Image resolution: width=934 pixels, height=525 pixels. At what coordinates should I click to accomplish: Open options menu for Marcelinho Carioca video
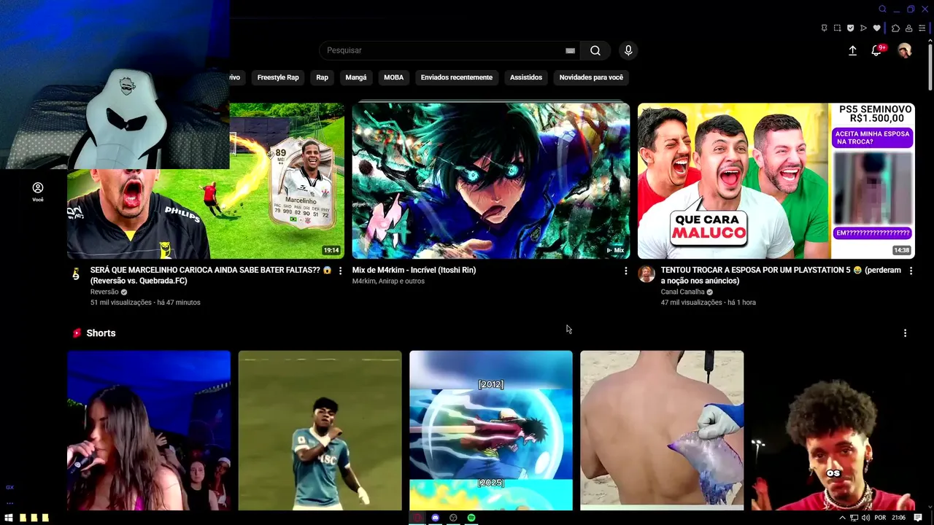click(340, 271)
